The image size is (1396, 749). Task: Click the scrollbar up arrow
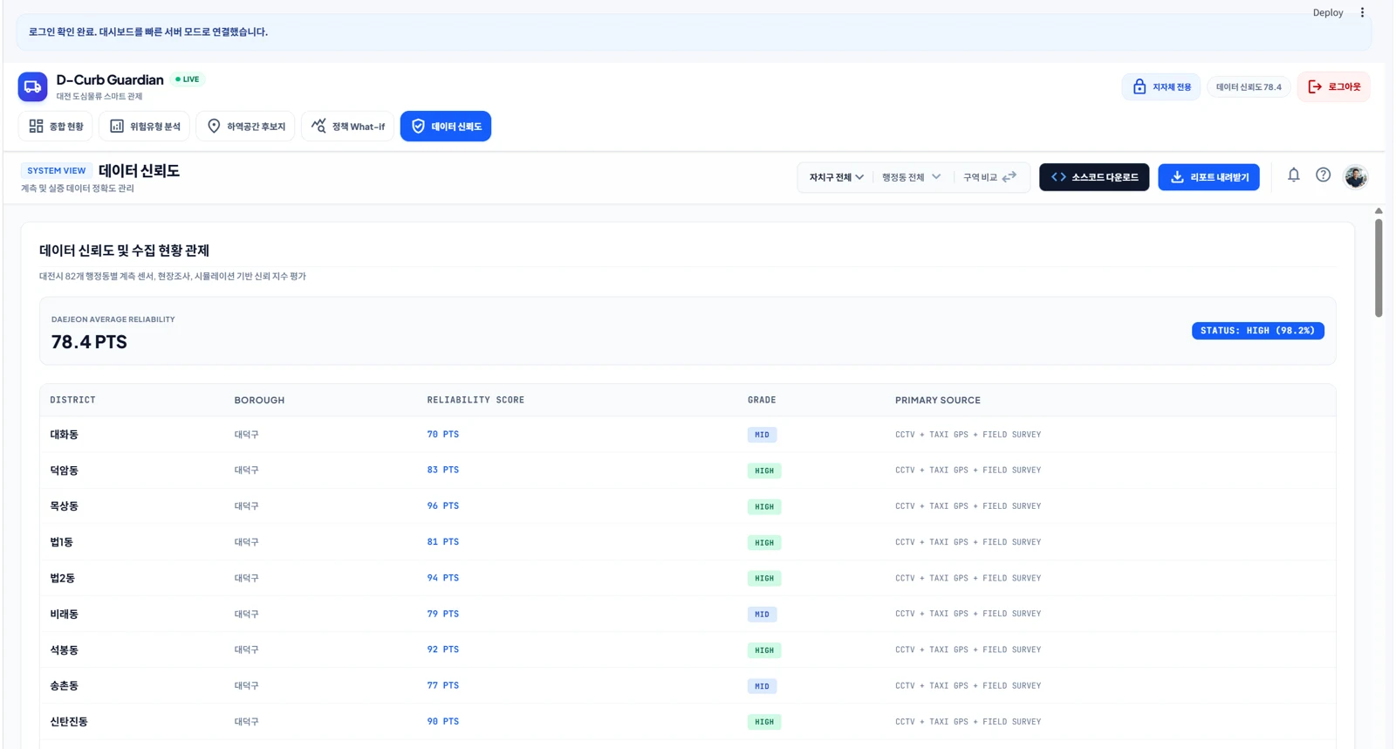click(x=1379, y=211)
